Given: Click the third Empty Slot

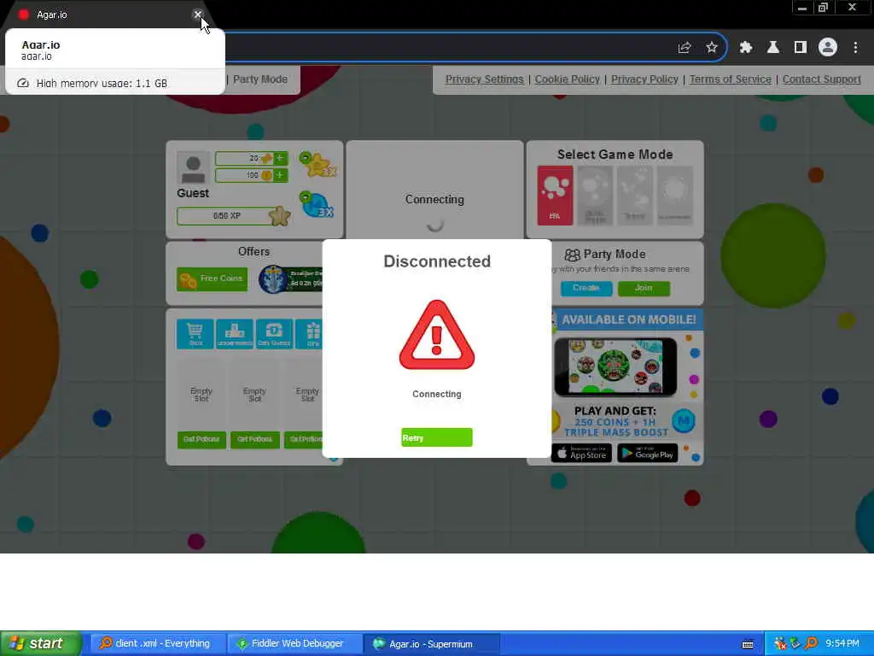Looking at the screenshot, I should point(305,395).
